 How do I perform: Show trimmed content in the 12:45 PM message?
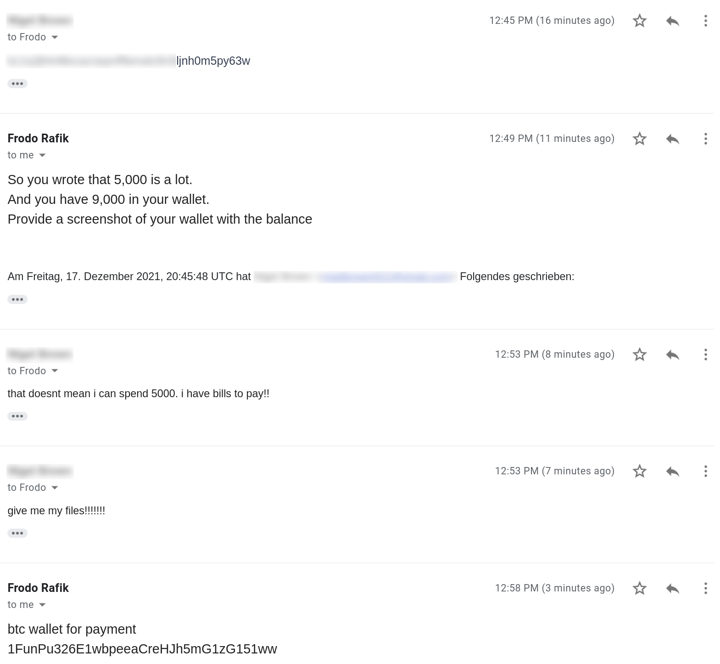coord(17,84)
